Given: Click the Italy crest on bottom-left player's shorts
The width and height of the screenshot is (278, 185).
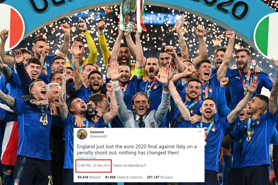Looking at the screenshot, I should click(x=17, y=182).
